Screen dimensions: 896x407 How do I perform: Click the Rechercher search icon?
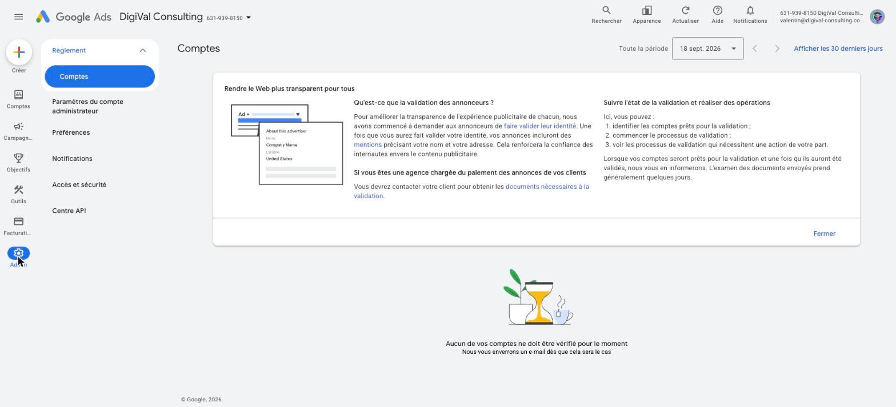[x=606, y=11]
